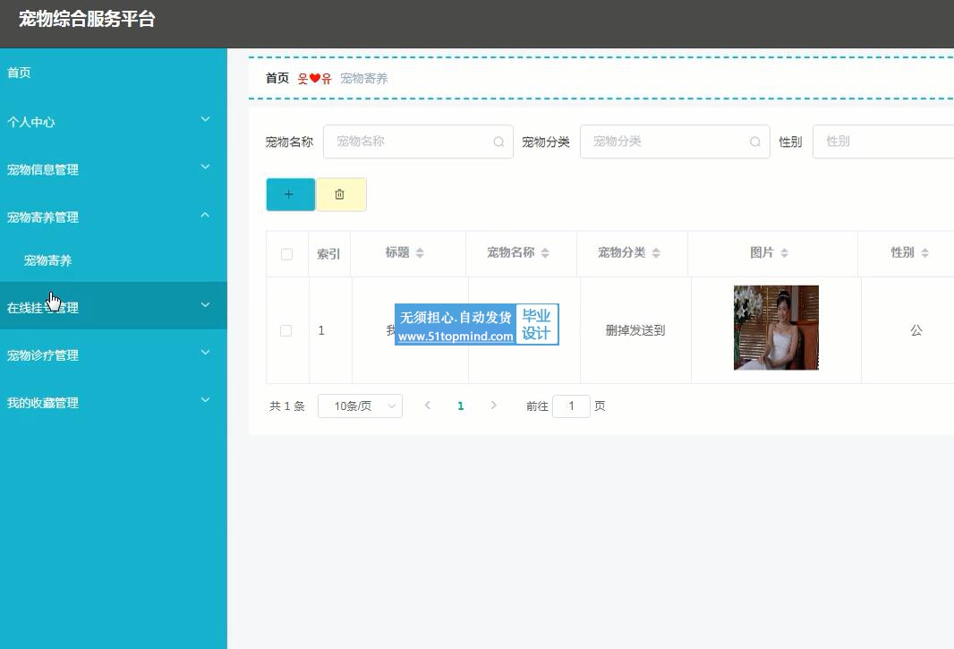Expand 宠物信息管理 menu chevron
This screenshot has height=649, width=954.
(206, 167)
